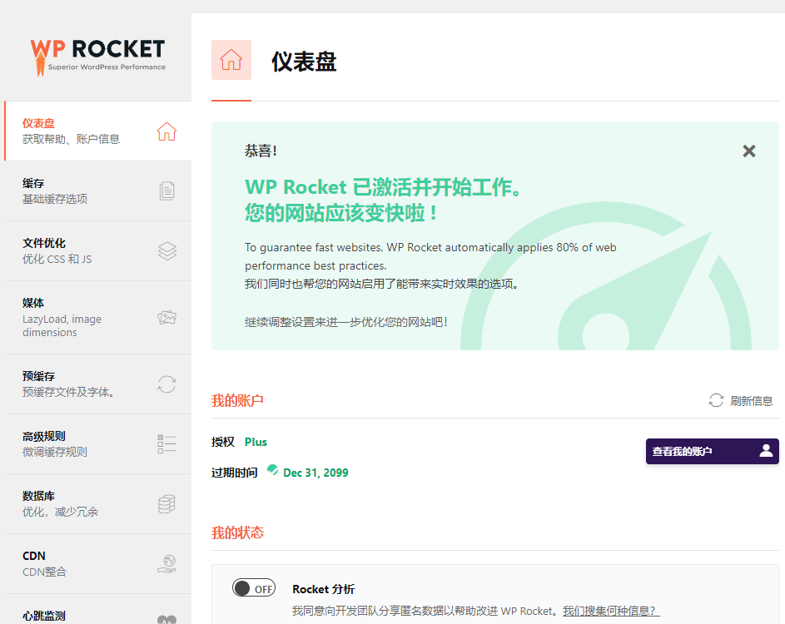Click the heart icon beside 心跳监测
Image resolution: width=785 pixels, height=624 pixels.
tap(166, 620)
